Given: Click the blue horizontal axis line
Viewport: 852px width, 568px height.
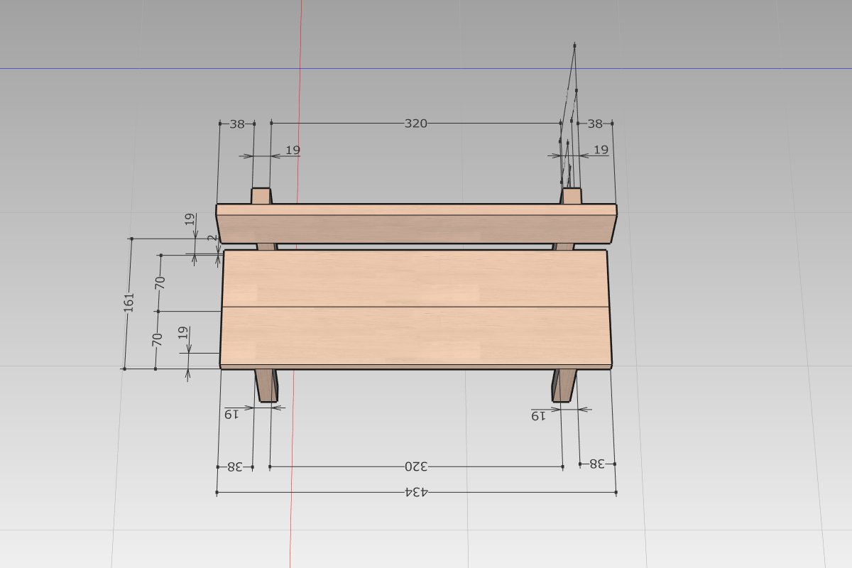Looking at the screenshot, I should (426, 69).
